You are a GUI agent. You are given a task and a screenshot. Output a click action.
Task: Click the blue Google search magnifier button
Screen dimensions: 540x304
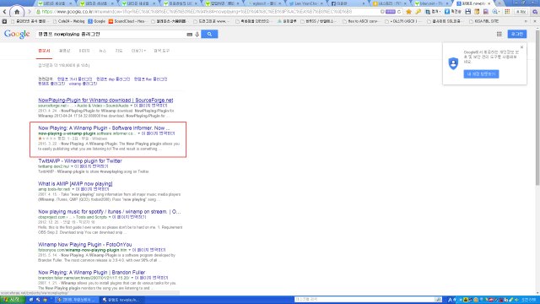tap(209, 34)
